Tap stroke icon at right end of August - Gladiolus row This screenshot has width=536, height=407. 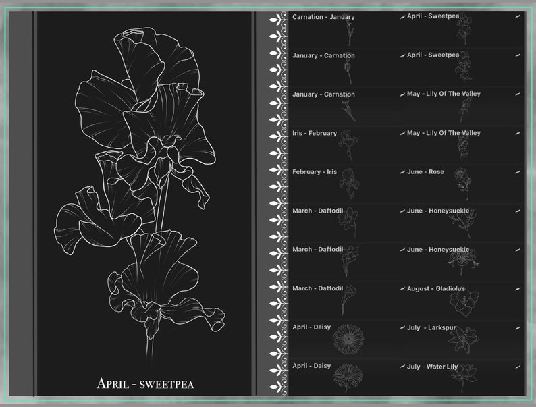[x=518, y=289]
